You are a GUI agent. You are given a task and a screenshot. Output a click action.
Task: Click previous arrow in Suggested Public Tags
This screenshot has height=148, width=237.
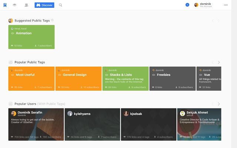(212, 21)
